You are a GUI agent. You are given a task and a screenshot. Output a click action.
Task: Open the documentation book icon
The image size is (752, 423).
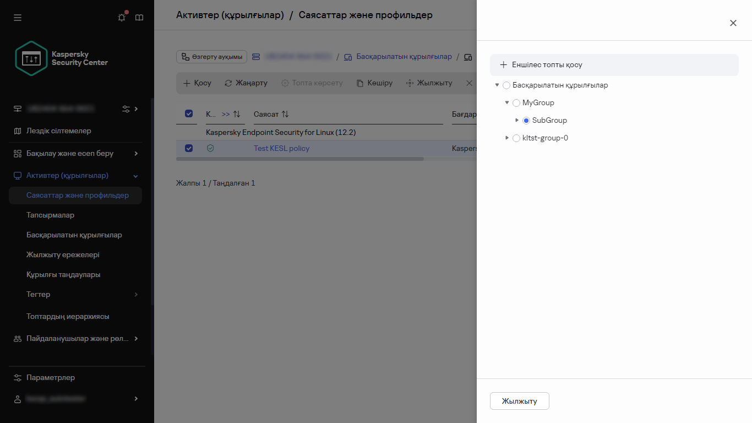pyautogui.click(x=139, y=18)
